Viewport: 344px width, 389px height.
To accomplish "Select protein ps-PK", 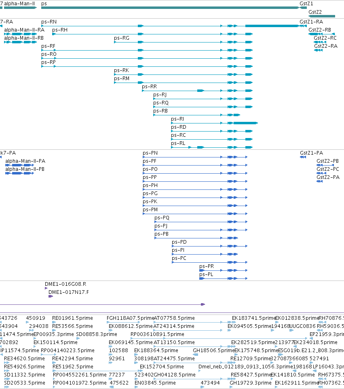I will pyautogui.click(x=195, y=206).
